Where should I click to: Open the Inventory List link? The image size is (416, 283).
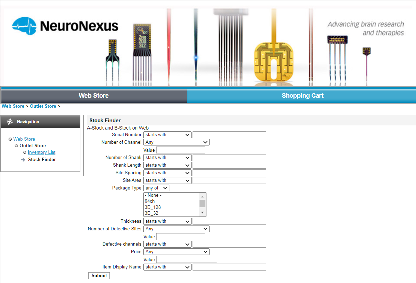point(41,152)
